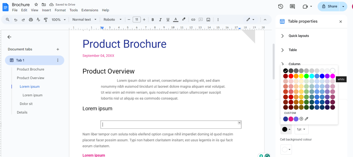Choose the black colour swatch
The width and height of the screenshot is (353, 157).
point(285,71)
